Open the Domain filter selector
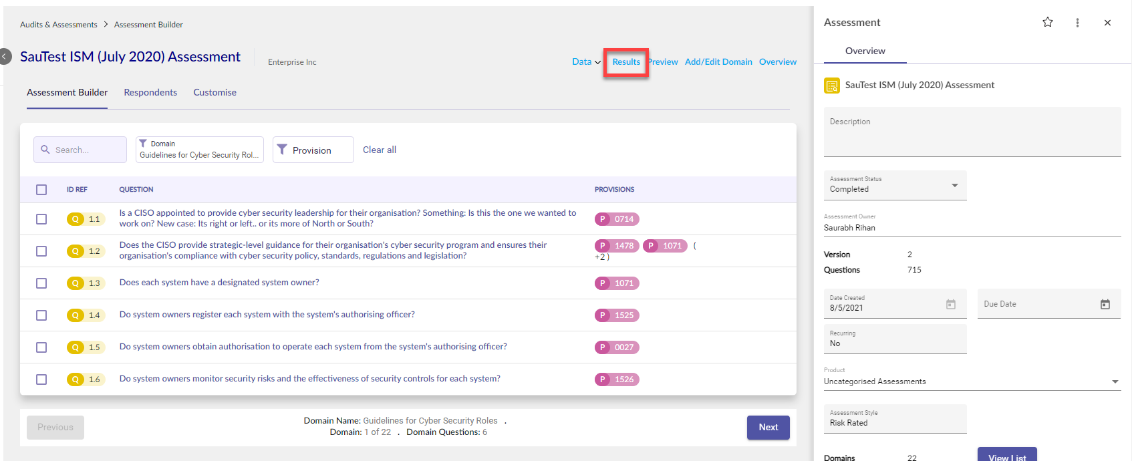 [200, 150]
